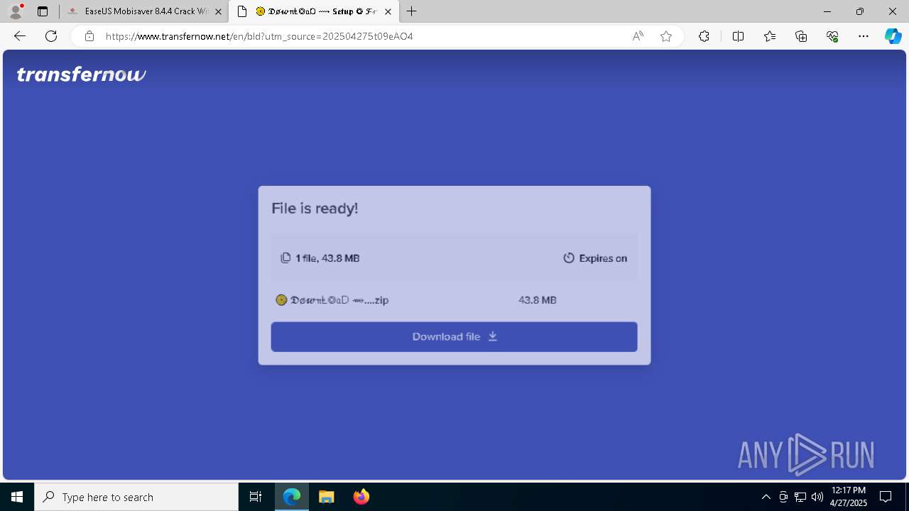The image size is (909, 511).
Task: Open tab actions menu button
Action: coord(43,11)
